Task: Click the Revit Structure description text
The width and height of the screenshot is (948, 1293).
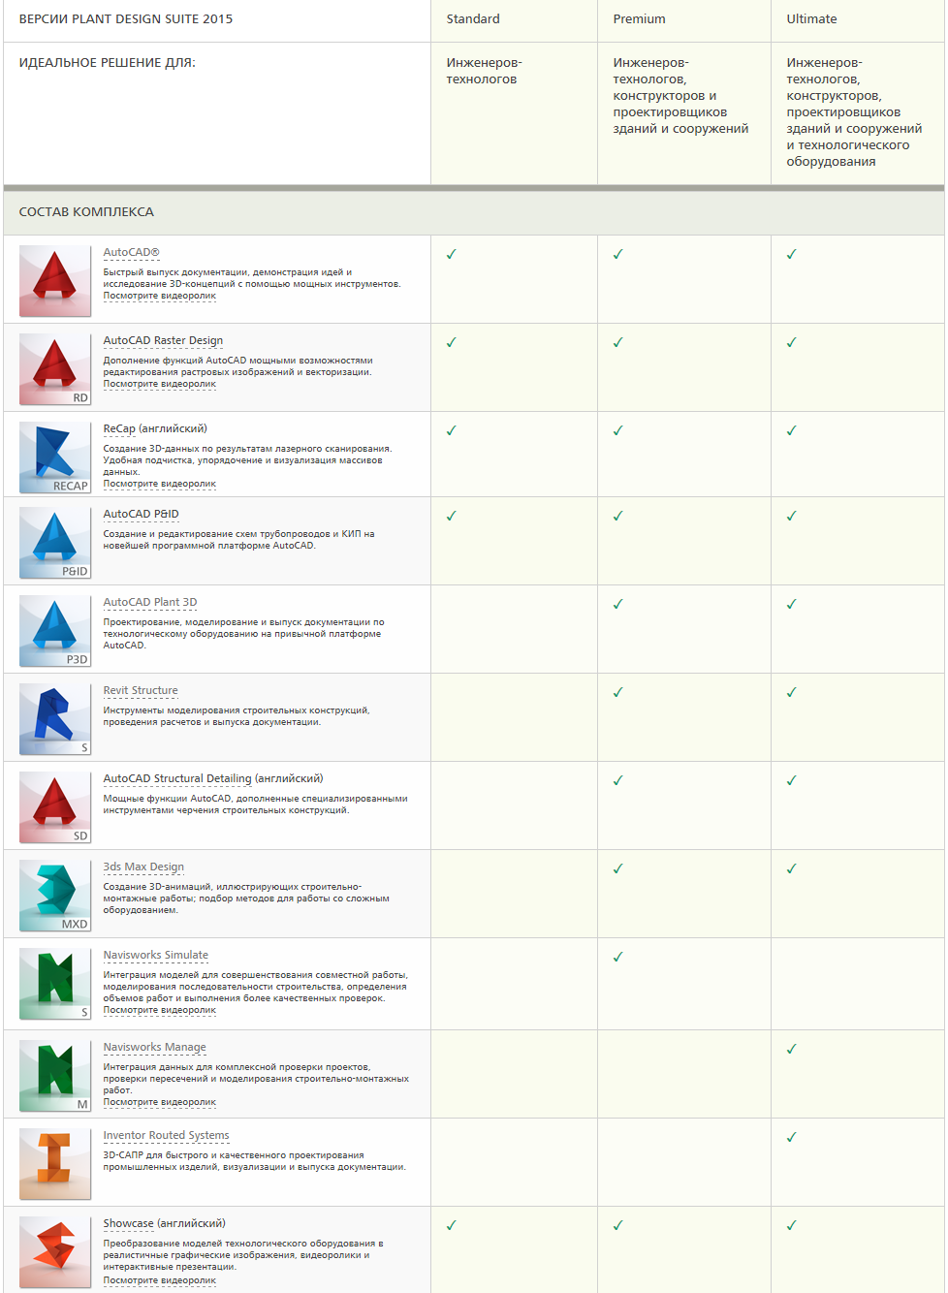Action: point(237,716)
